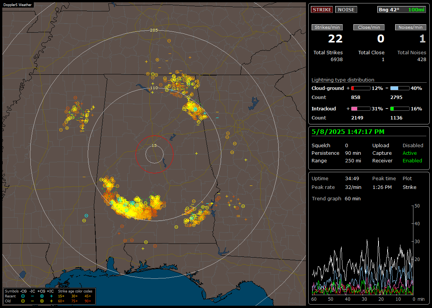Click the Recent -IC cyan minus legend symbol

[x=32, y=296]
